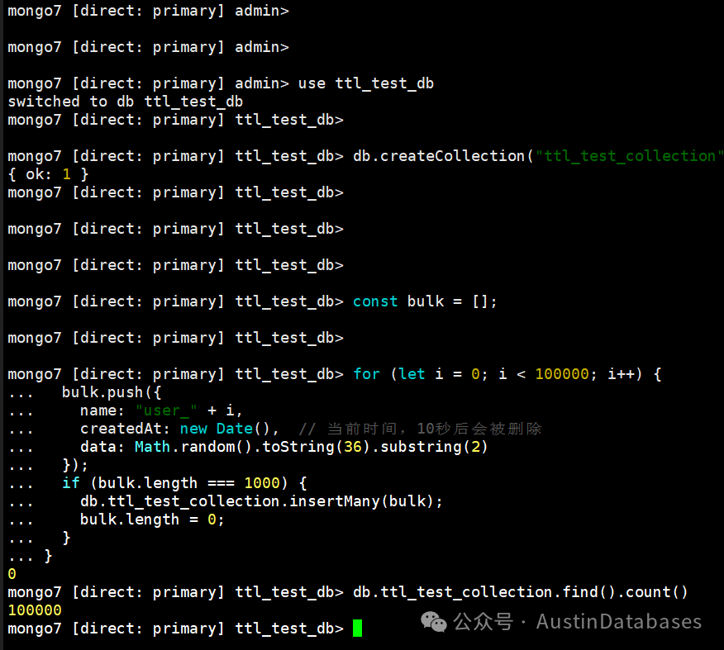This screenshot has width=724, height=650.
Task: Click the "if (bulk.length === 1000) {" line
Action: point(184,483)
